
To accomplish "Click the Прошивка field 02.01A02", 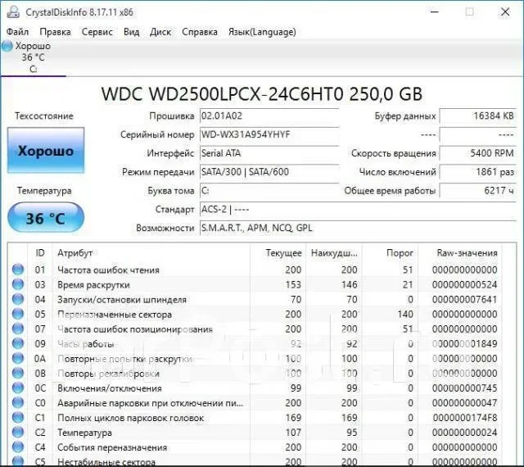I will click(269, 116).
